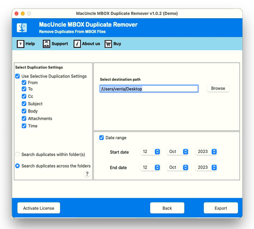The height and width of the screenshot is (229, 254).
Task: Click the Help question mark icon
Action: (x=20, y=44)
